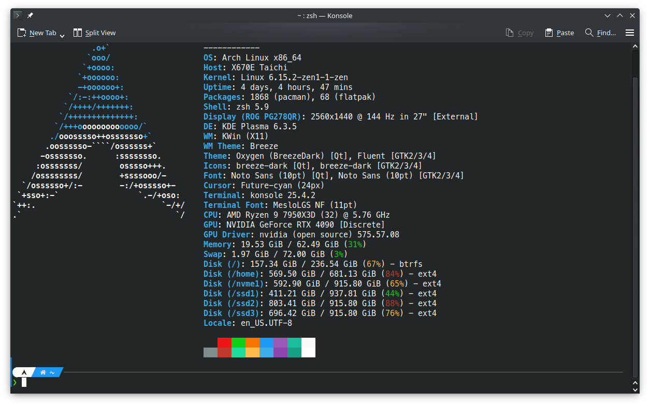Click the "Theme: Oxygen (BreezeDark)" line
Screen dimensions: 650x406
(320, 156)
